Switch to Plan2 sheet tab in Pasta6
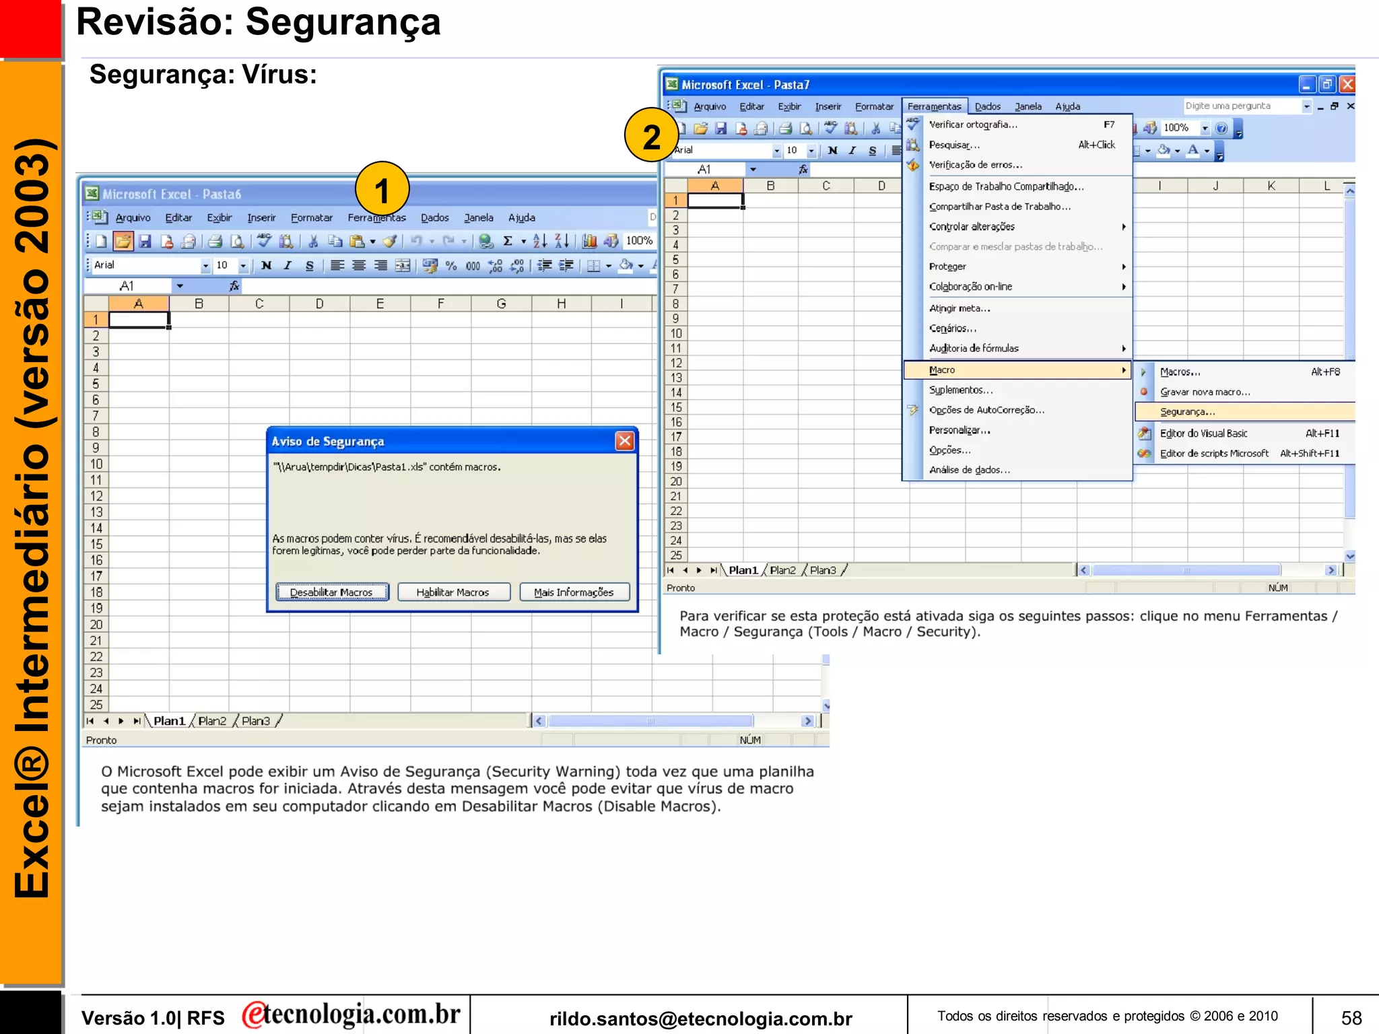The height and width of the screenshot is (1034, 1379). [x=212, y=721]
